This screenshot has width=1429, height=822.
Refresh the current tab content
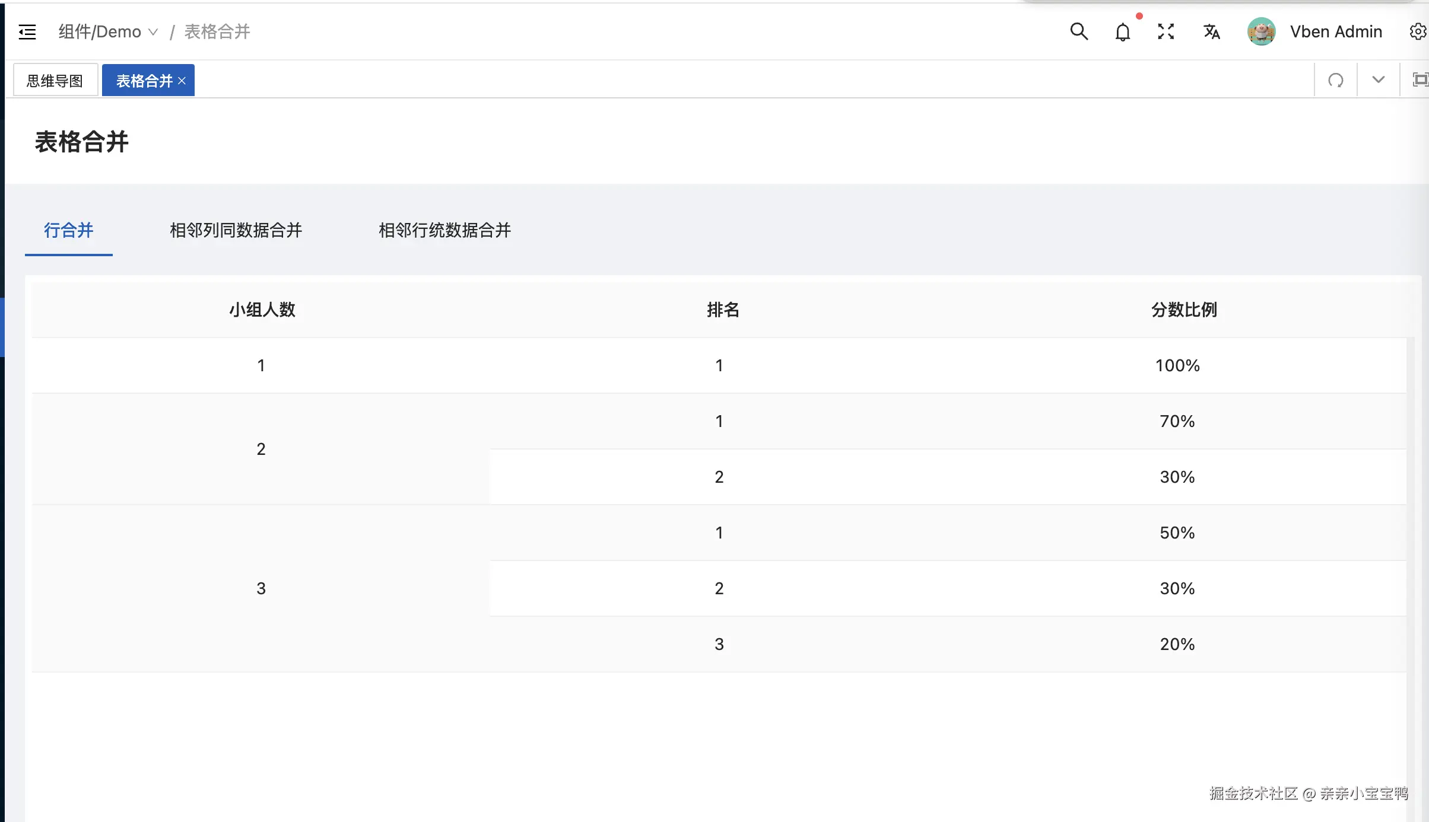coord(1335,79)
